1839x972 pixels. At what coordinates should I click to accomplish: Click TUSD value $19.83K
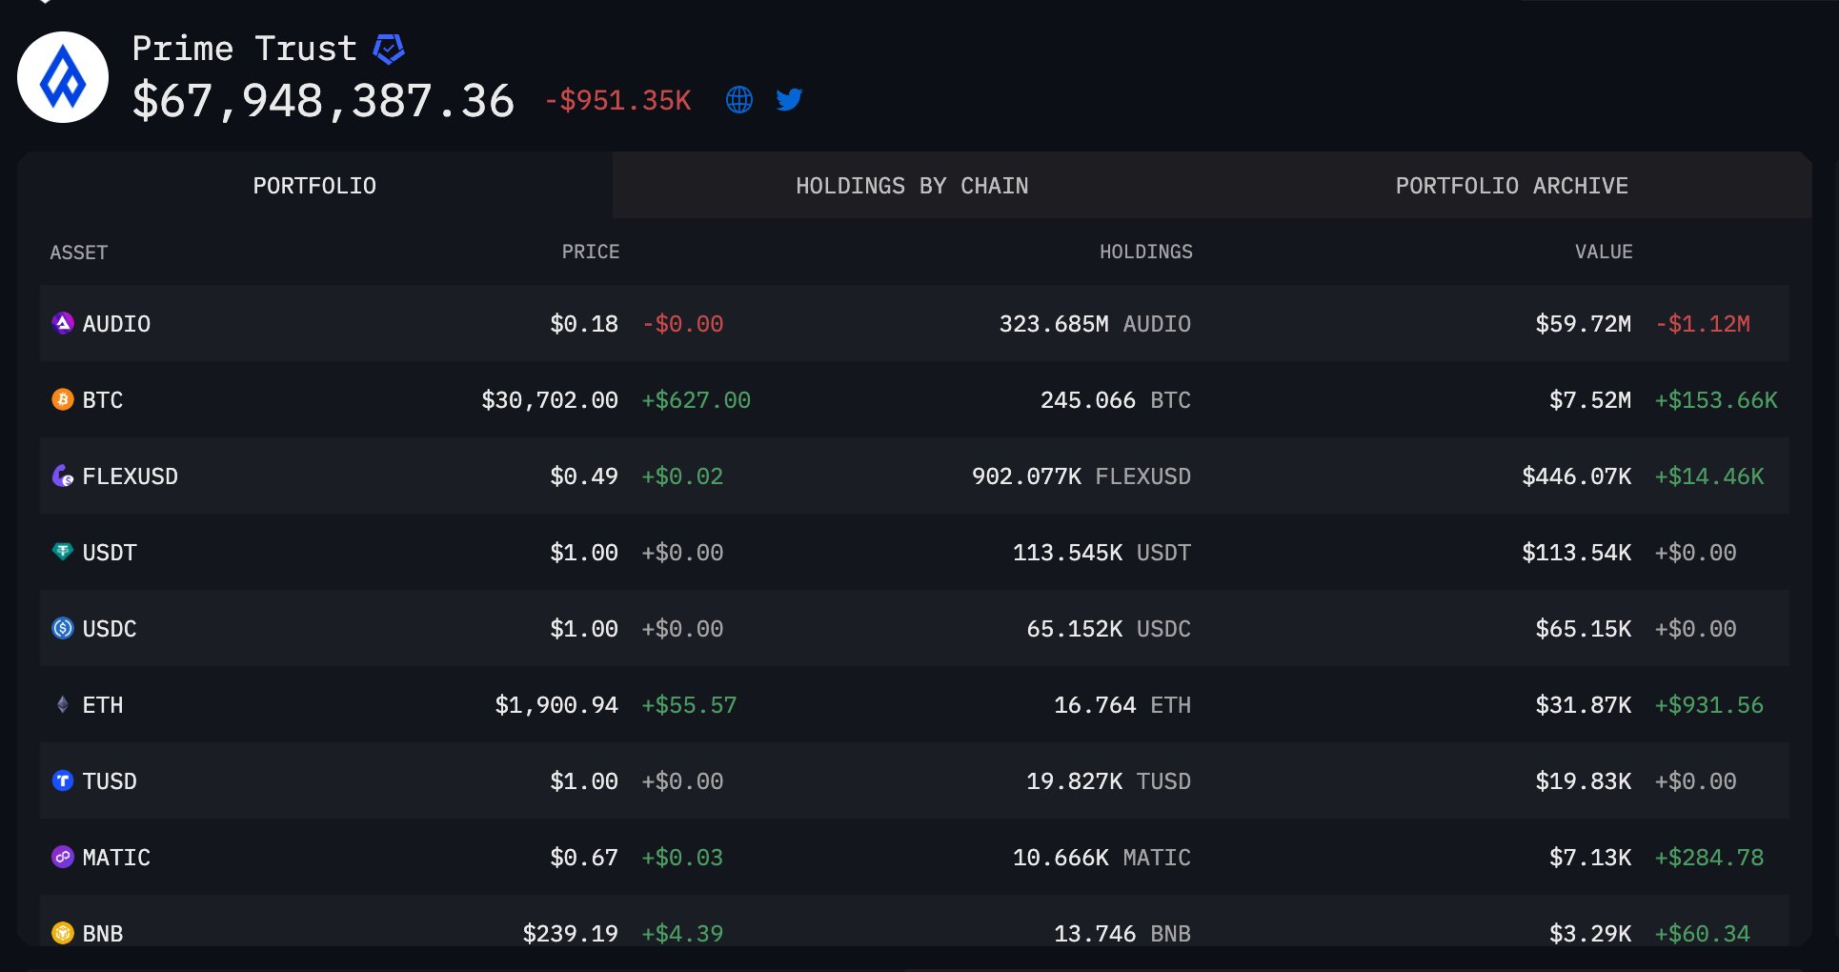click(x=1584, y=781)
